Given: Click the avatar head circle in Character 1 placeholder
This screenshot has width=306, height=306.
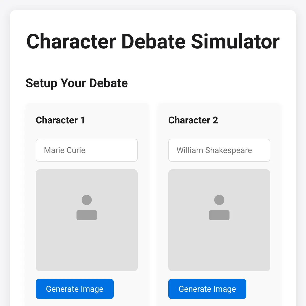Looking at the screenshot, I should (87, 200).
